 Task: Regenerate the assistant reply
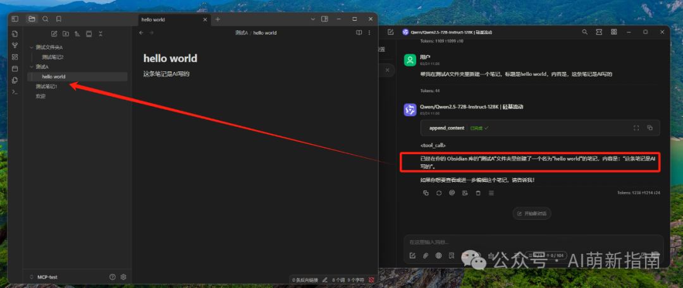[439, 193]
